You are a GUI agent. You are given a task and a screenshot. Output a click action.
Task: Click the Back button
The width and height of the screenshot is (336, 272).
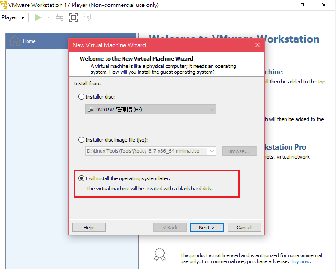(x=170, y=227)
